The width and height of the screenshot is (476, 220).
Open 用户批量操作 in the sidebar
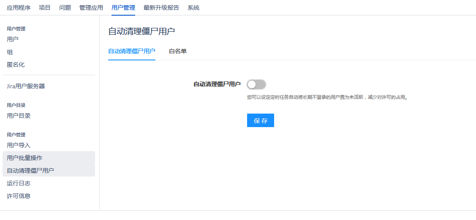[24, 158]
